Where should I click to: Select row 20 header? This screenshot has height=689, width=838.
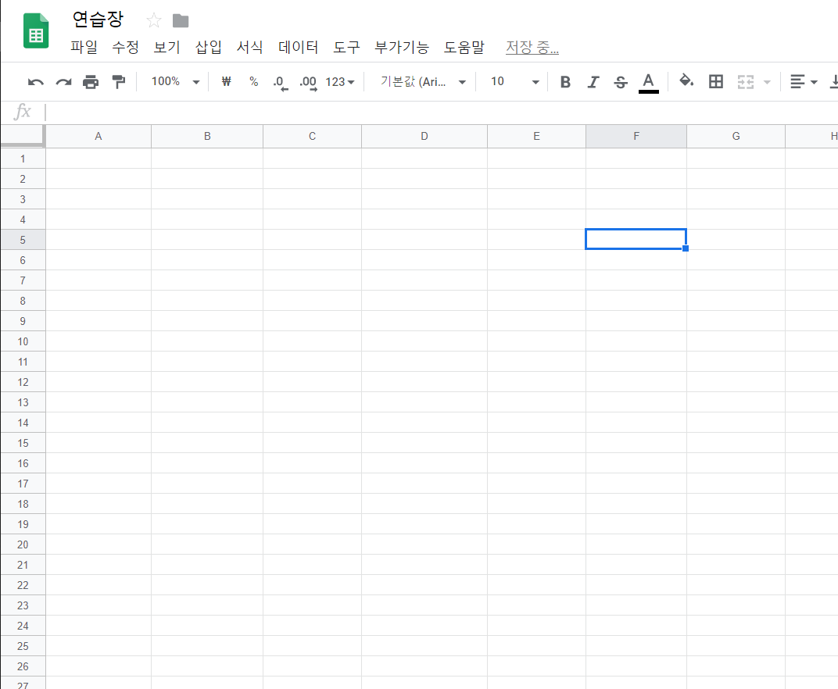[23, 544]
